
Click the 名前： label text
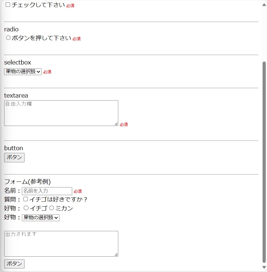coord(12,191)
